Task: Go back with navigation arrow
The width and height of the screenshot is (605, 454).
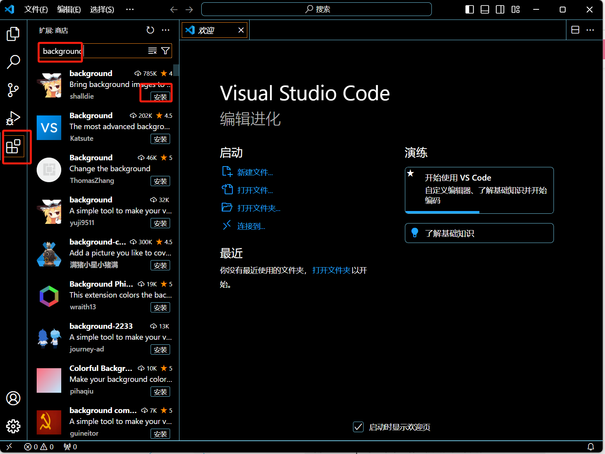Action: coord(174,9)
